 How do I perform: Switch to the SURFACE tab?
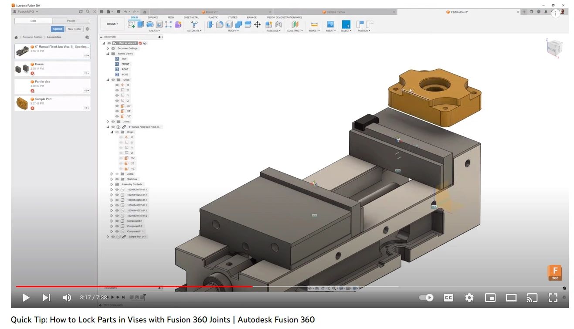153,17
